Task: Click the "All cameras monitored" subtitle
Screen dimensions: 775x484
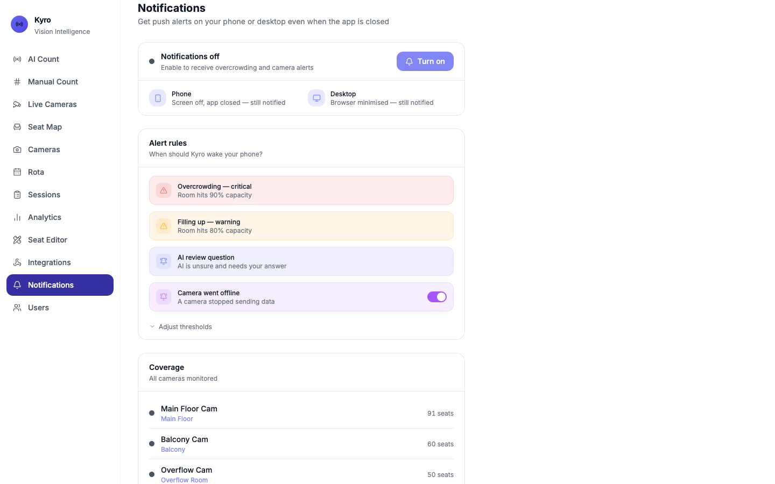Action: tap(183, 379)
